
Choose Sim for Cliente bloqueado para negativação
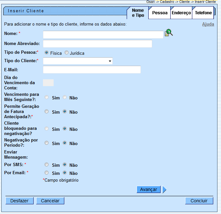pos(47,129)
